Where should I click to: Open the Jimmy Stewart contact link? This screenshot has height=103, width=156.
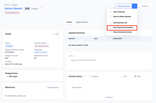13,8
